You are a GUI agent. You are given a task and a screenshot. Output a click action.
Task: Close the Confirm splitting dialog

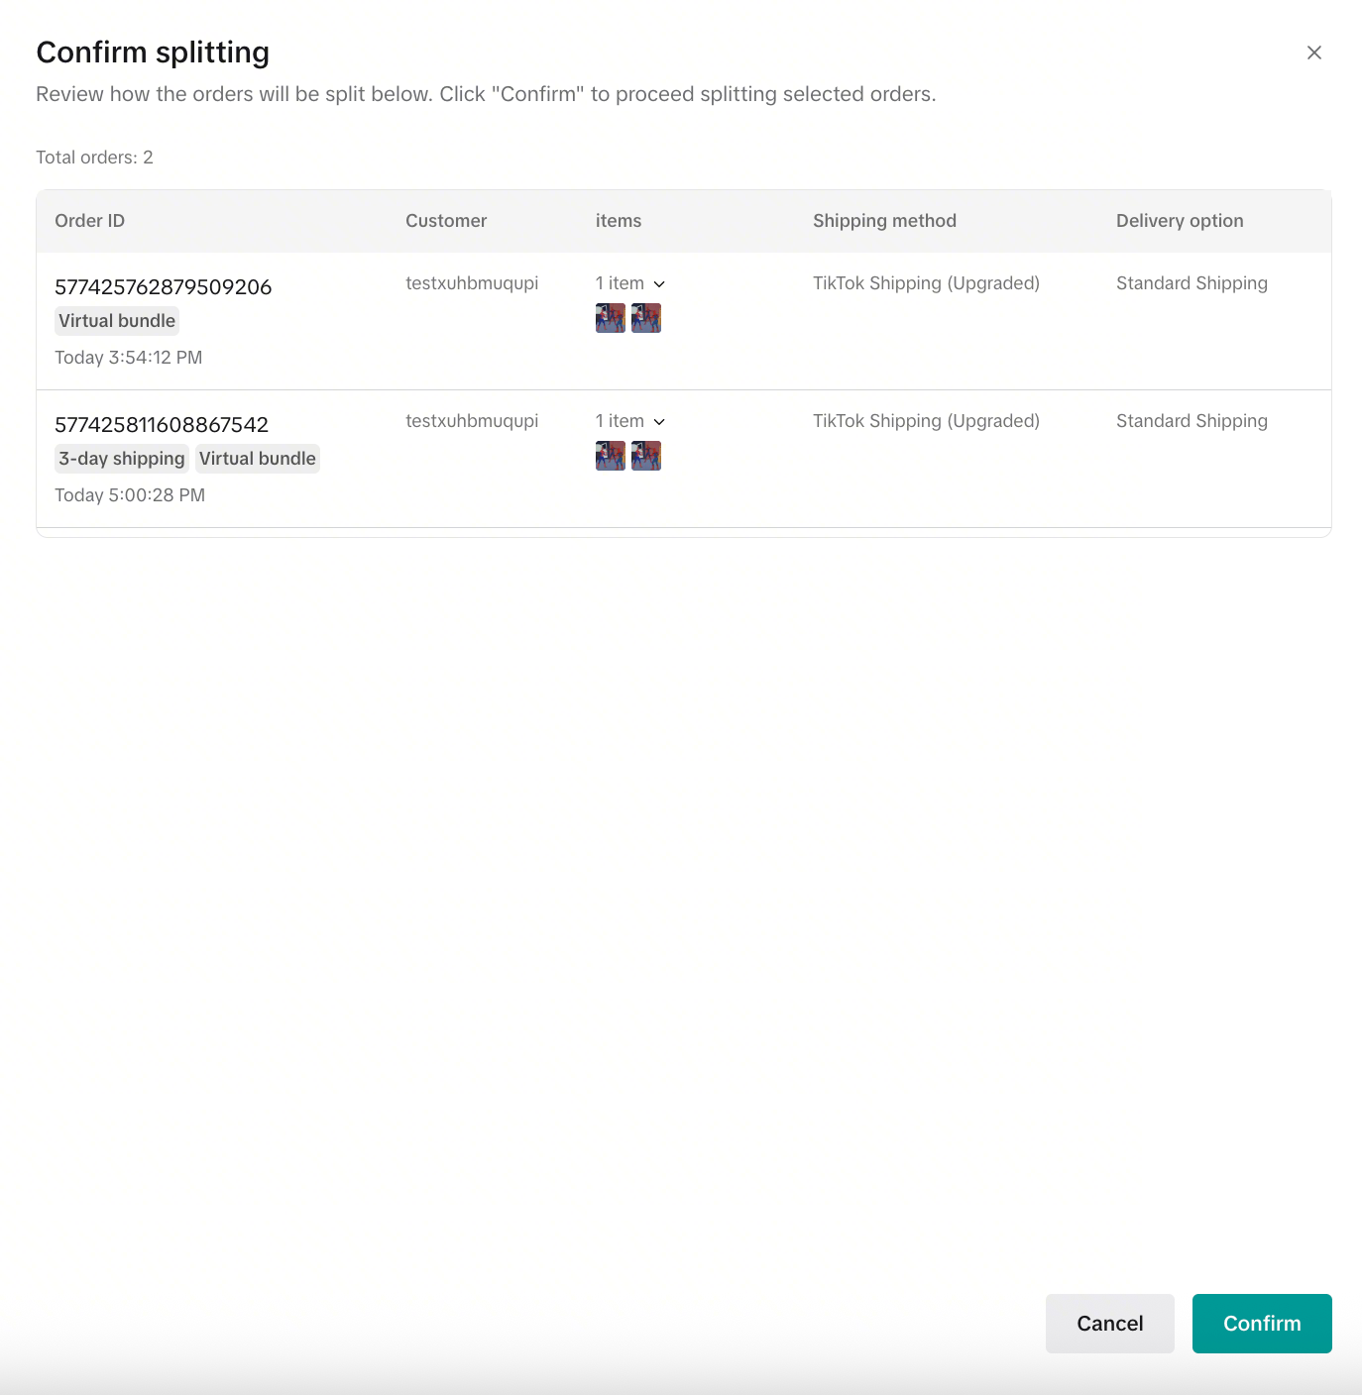pos(1314,53)
